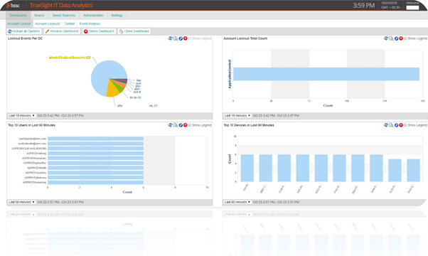Click the Lockout Events Per DC title
428x256 pixels.
(25, 38)
